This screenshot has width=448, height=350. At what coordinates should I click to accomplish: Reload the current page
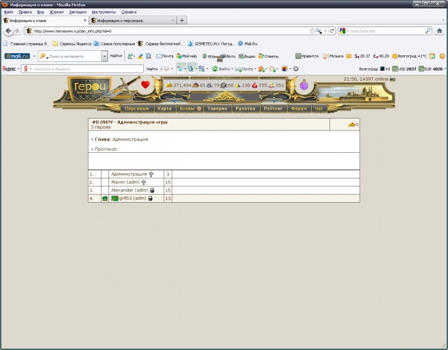click(x=332, y=31)
